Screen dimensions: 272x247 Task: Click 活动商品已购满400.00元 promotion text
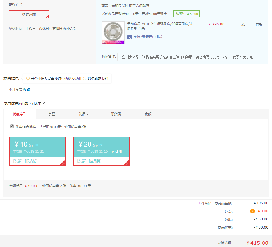pos(134,14)
